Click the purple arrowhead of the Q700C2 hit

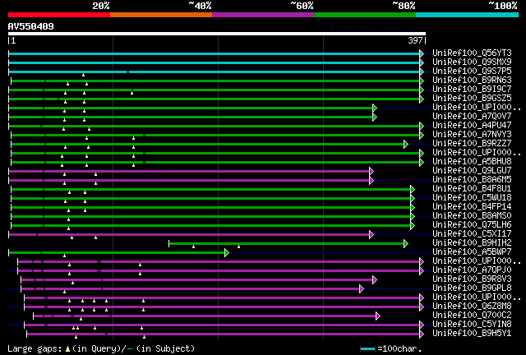click(378, 316)
